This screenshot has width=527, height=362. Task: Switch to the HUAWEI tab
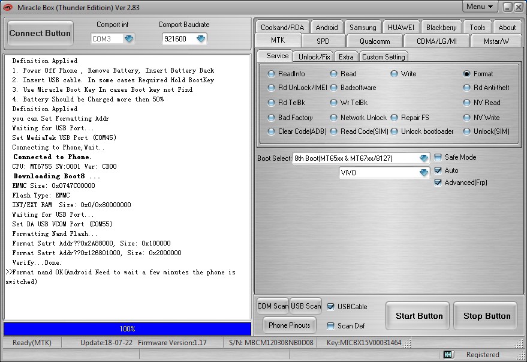coord(401,27)
